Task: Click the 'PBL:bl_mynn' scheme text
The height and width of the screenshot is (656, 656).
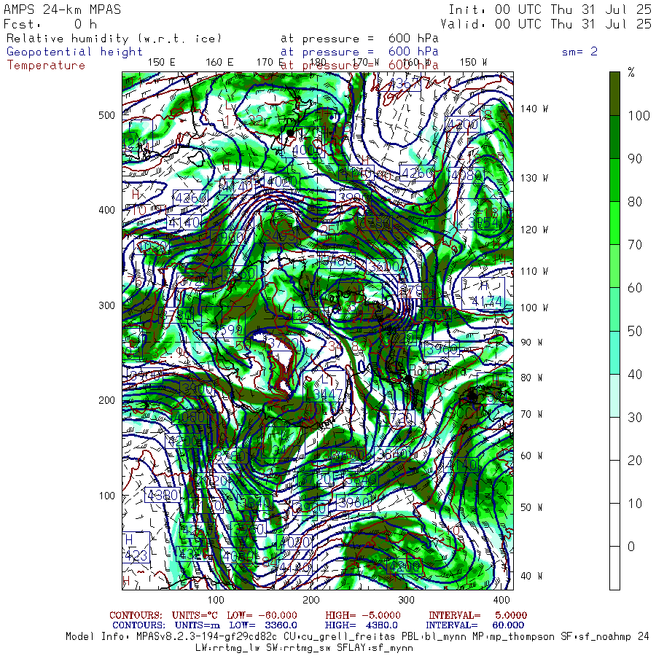Action: (434, 637)
